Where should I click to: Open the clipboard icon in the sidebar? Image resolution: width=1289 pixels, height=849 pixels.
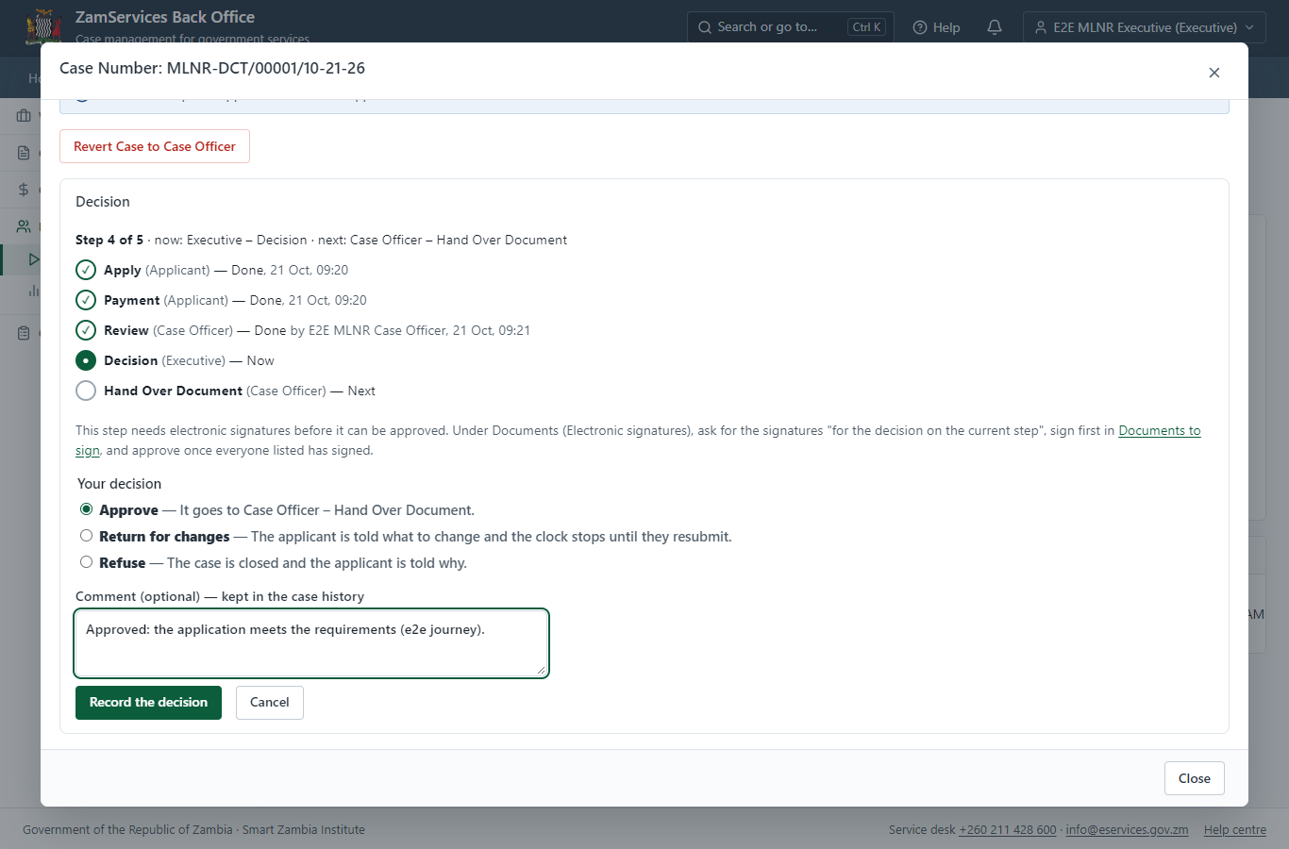pyautogui.click(x=24, y=333)
